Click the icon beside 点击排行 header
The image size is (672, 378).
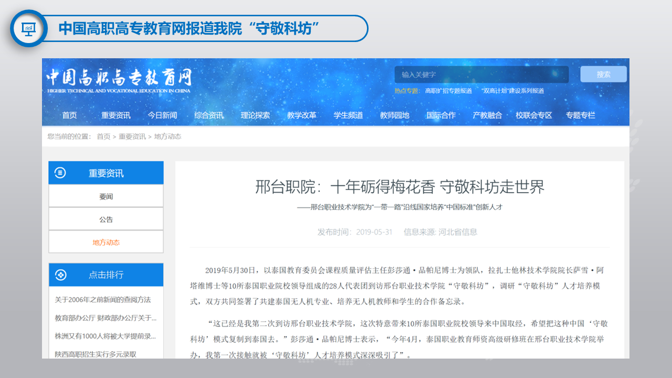coord(60,275)
